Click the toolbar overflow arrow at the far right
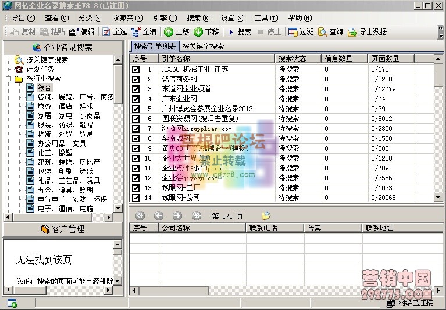 [441, 32]
